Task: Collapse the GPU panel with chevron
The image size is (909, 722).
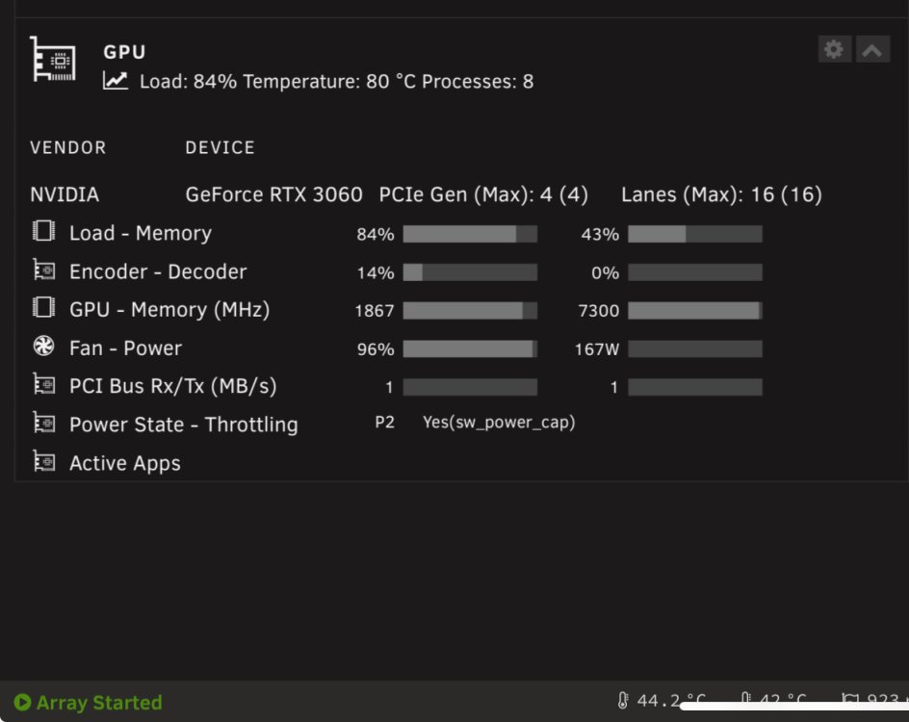Action: 871,50
